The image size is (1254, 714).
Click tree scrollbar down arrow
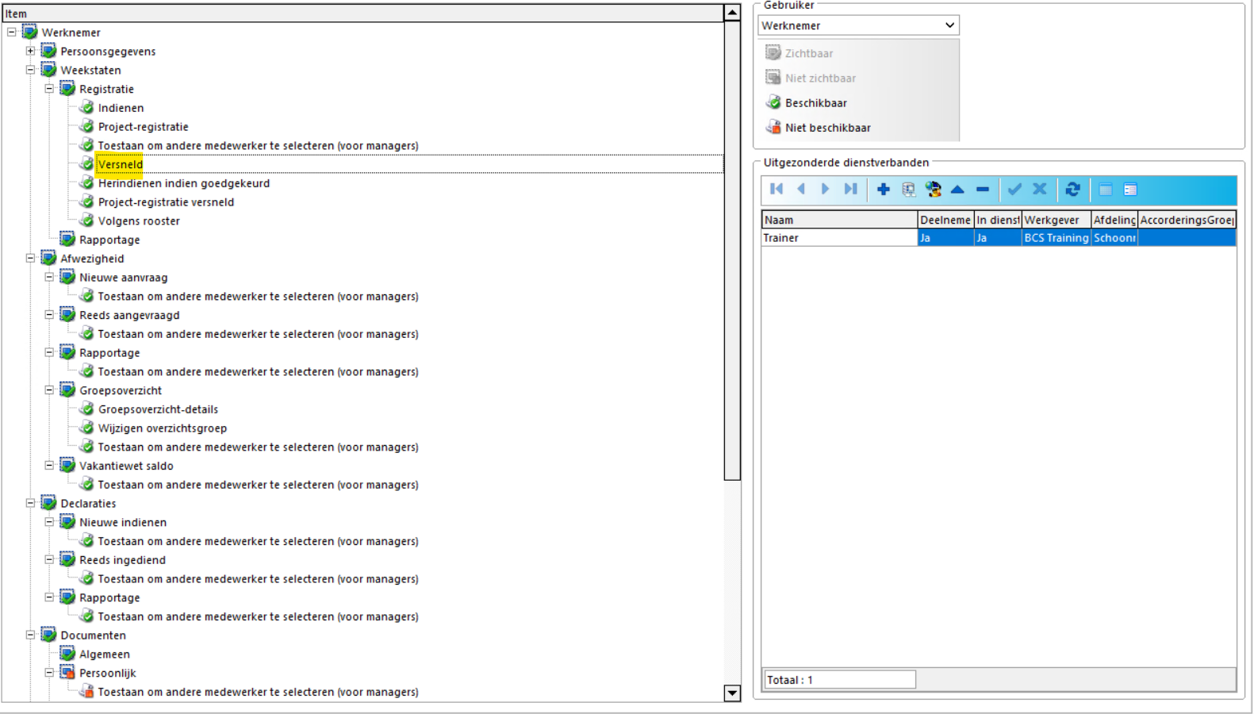coord(732,693)
